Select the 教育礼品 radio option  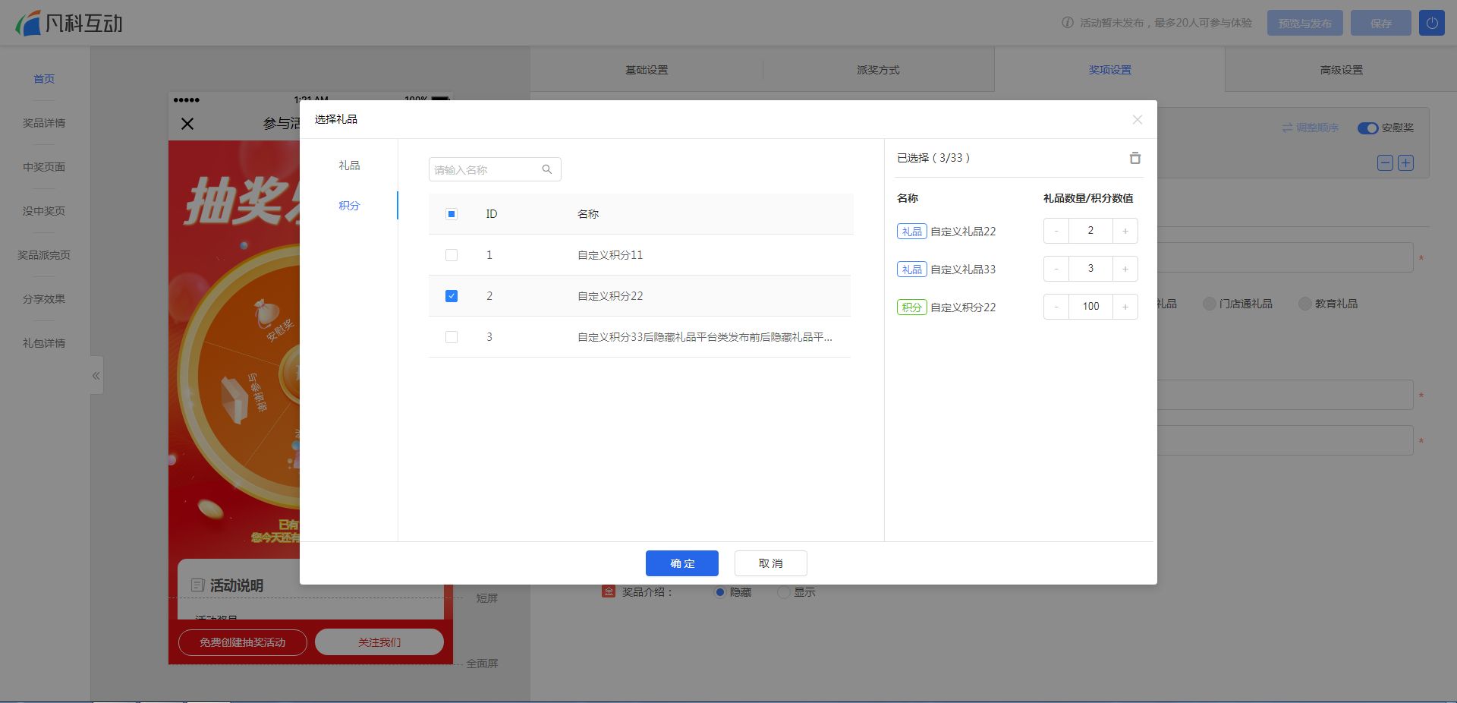[x=1305, y=304]
